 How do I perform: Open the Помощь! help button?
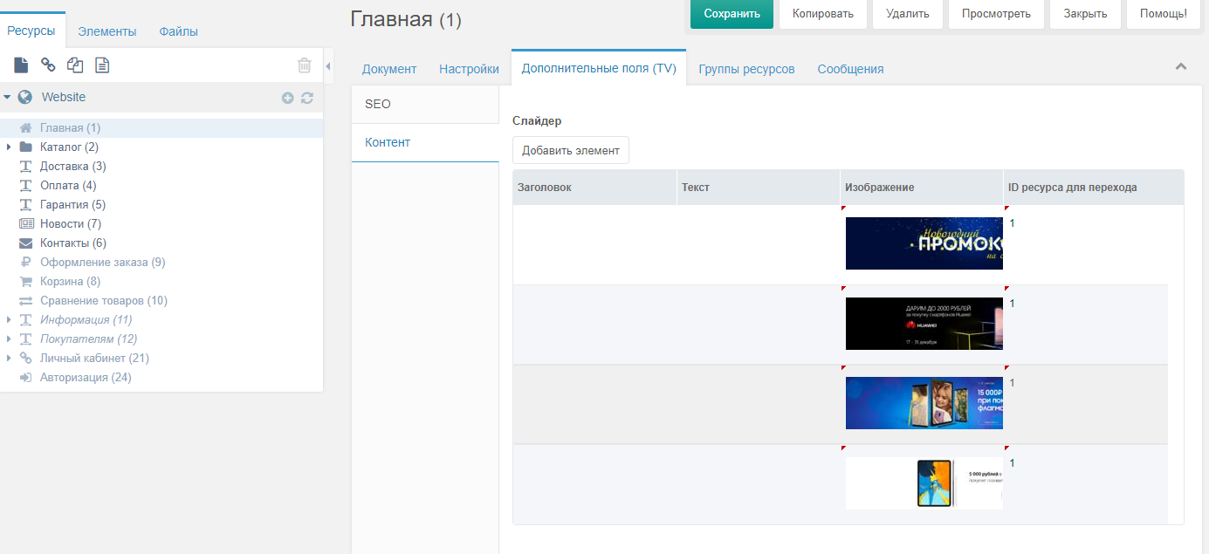pos(1164,14)
